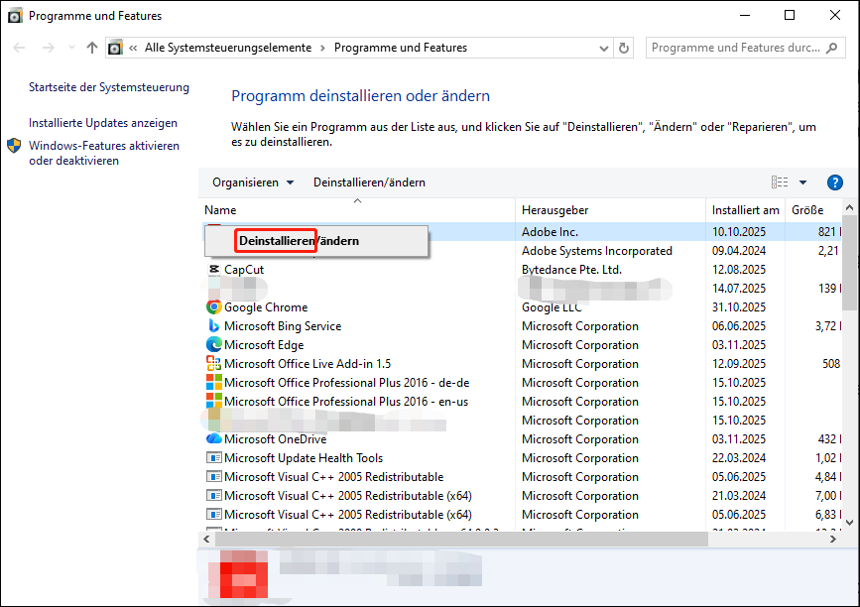Sort by Herausgeber column header

click(610, 210)
